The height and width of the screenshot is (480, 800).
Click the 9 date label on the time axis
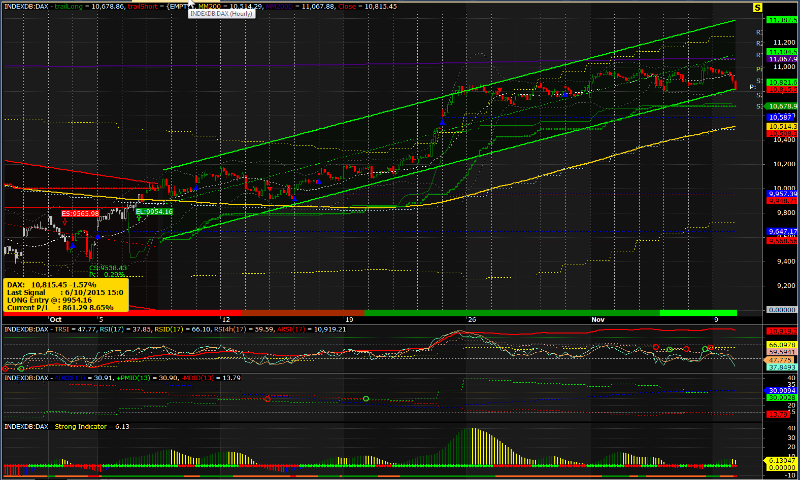(716, 319)
